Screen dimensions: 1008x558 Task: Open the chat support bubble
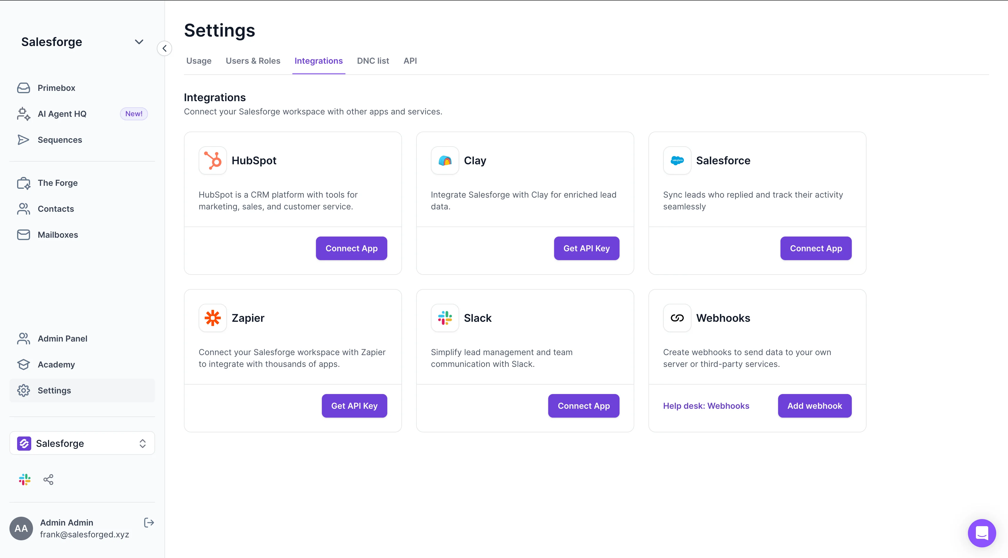point(982,533)
